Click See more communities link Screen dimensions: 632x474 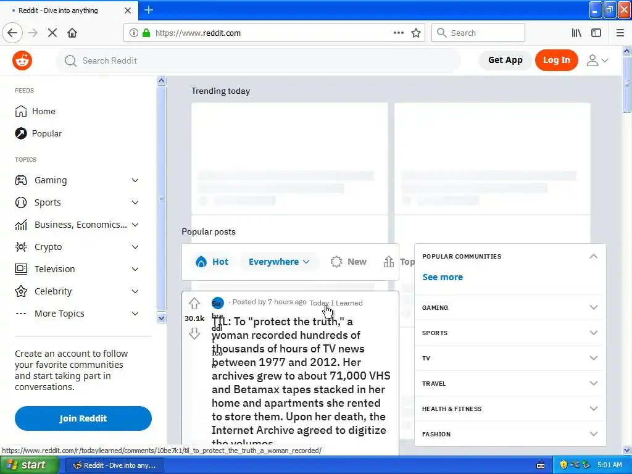tap(443, 277)
